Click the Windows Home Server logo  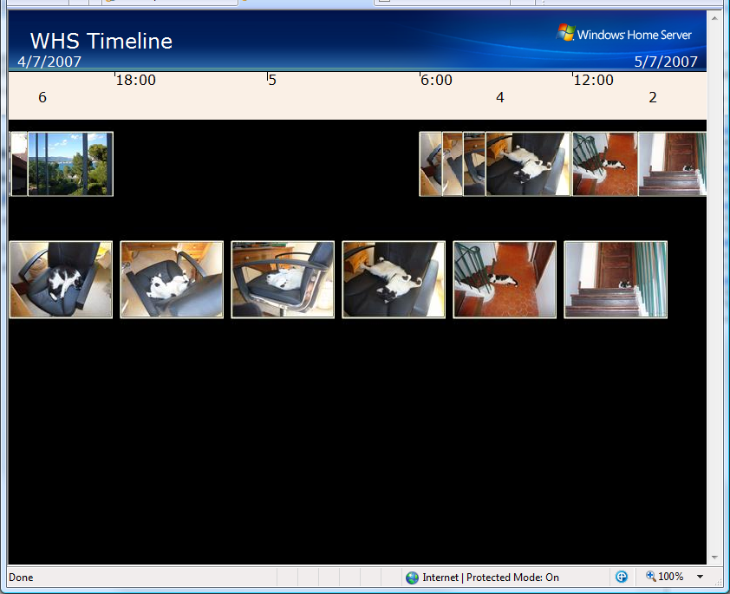pos(624,34)
